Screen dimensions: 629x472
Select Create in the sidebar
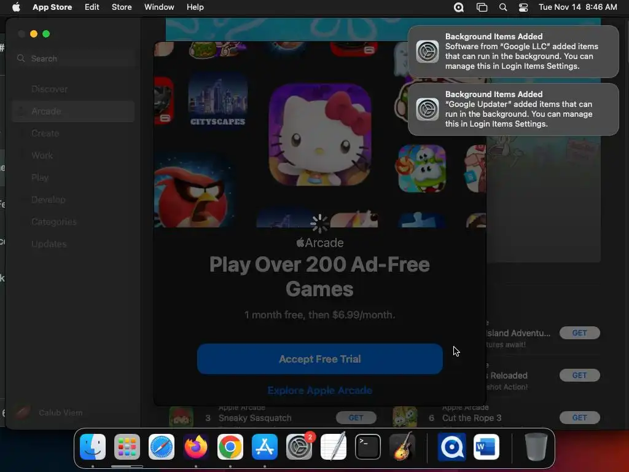pos(74,133)
